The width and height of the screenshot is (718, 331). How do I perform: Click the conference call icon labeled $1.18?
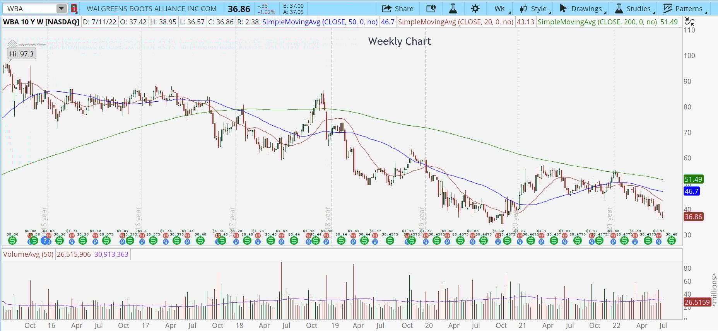95,235
